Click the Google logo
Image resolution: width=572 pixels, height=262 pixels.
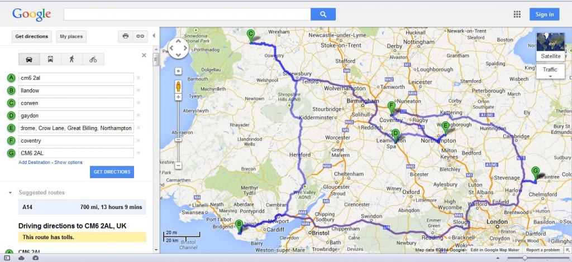(x=31, y=14)
